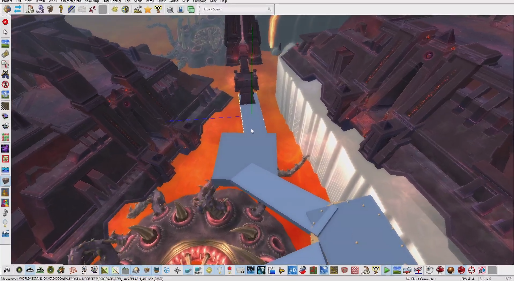514x281 pixels.
Task: Open the Spells menu
Action: tap(138, 1)
